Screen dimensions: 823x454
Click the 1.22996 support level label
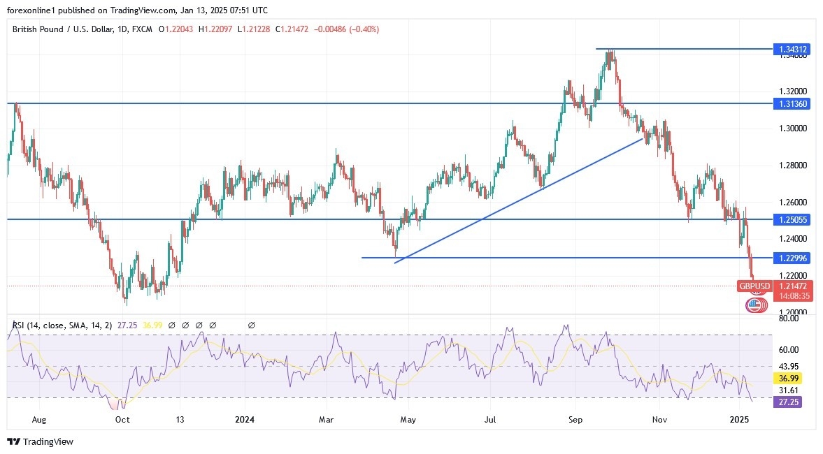click(792, 258)
